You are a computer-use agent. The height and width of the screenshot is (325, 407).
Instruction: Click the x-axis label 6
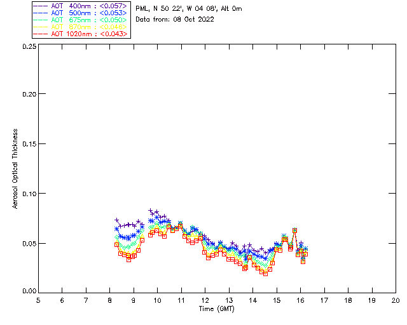(62, 300)
